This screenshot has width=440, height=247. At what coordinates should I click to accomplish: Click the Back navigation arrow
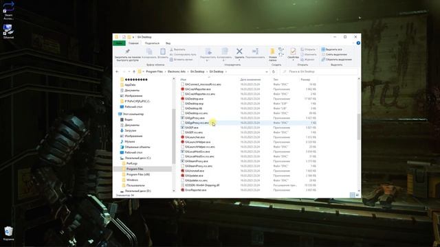click(118, 71)
